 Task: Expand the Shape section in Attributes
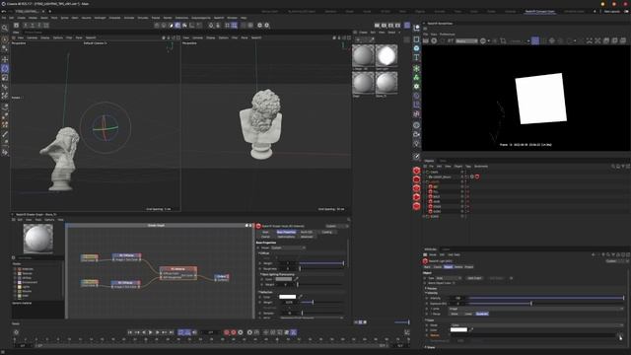point(425,347)
